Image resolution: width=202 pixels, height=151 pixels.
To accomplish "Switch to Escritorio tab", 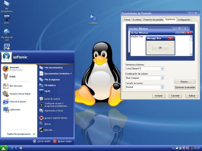I will (x=137, y=20).
